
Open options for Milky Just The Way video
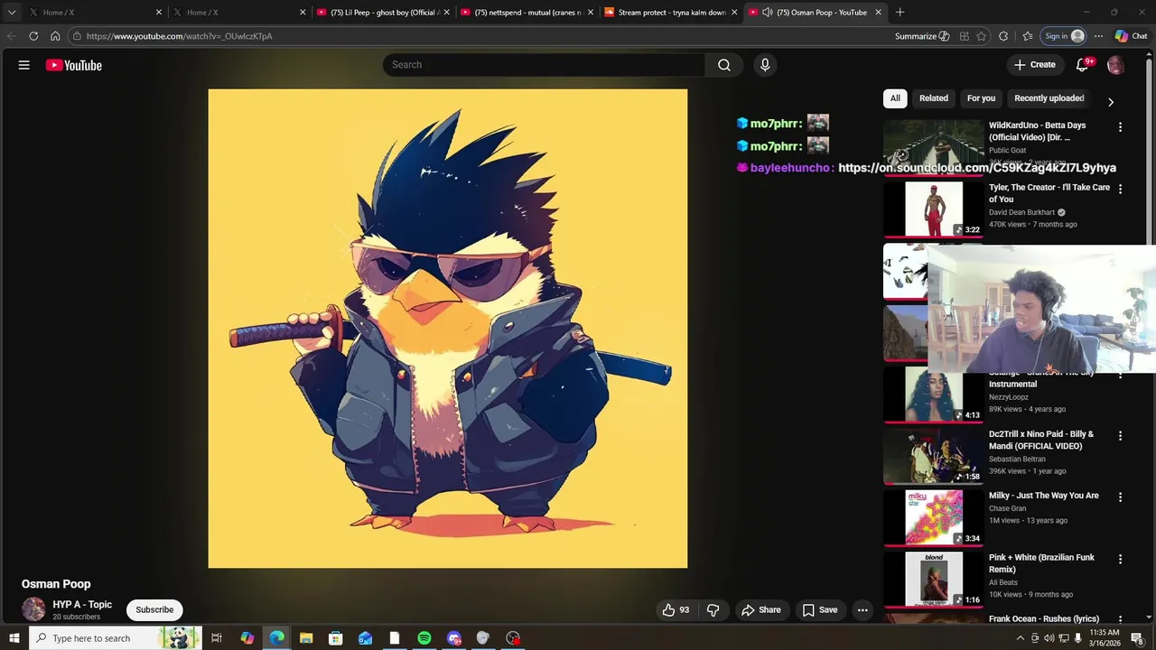[x=1121, y=497]
